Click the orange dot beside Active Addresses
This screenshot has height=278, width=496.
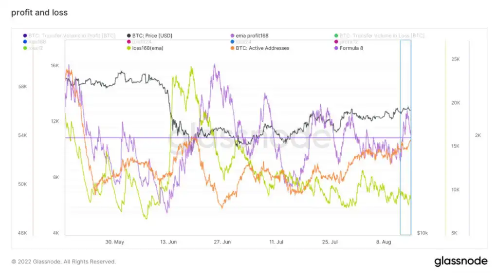pyautogui.click(x=232, y=48)
